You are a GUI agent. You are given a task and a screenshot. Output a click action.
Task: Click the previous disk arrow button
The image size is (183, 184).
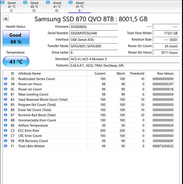pyautogui.click(x=6, y=19)
